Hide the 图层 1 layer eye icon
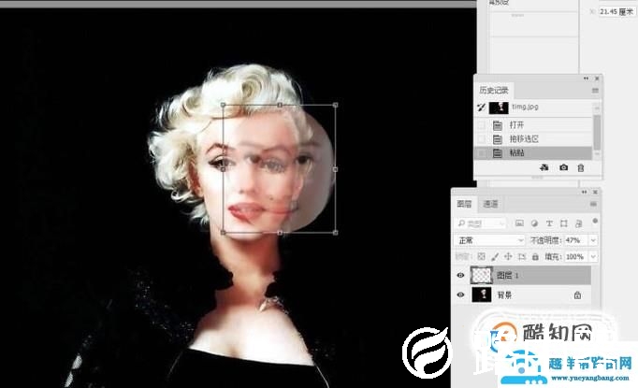The height and width of the screenshot is (388, 638). [460, 275]
